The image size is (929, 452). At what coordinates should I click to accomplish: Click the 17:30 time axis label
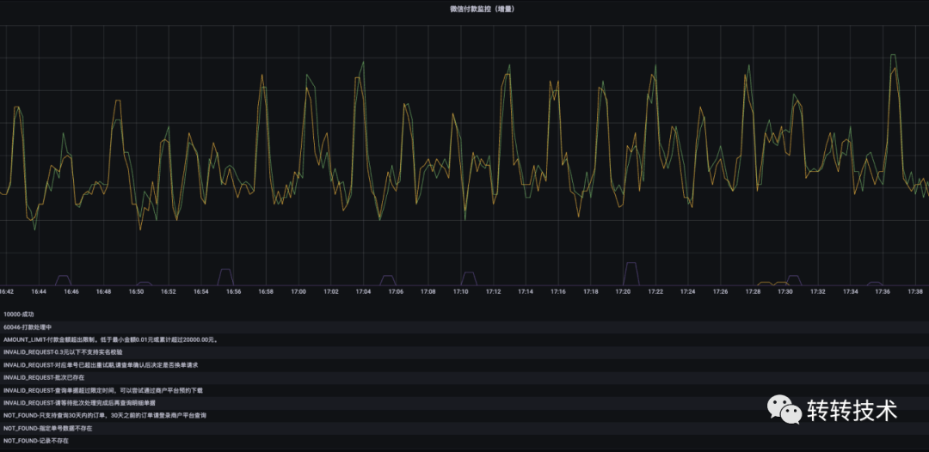click(x=785, y=291)
